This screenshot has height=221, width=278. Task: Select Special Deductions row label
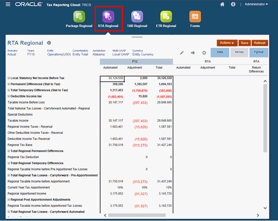(x=20, y=114)
